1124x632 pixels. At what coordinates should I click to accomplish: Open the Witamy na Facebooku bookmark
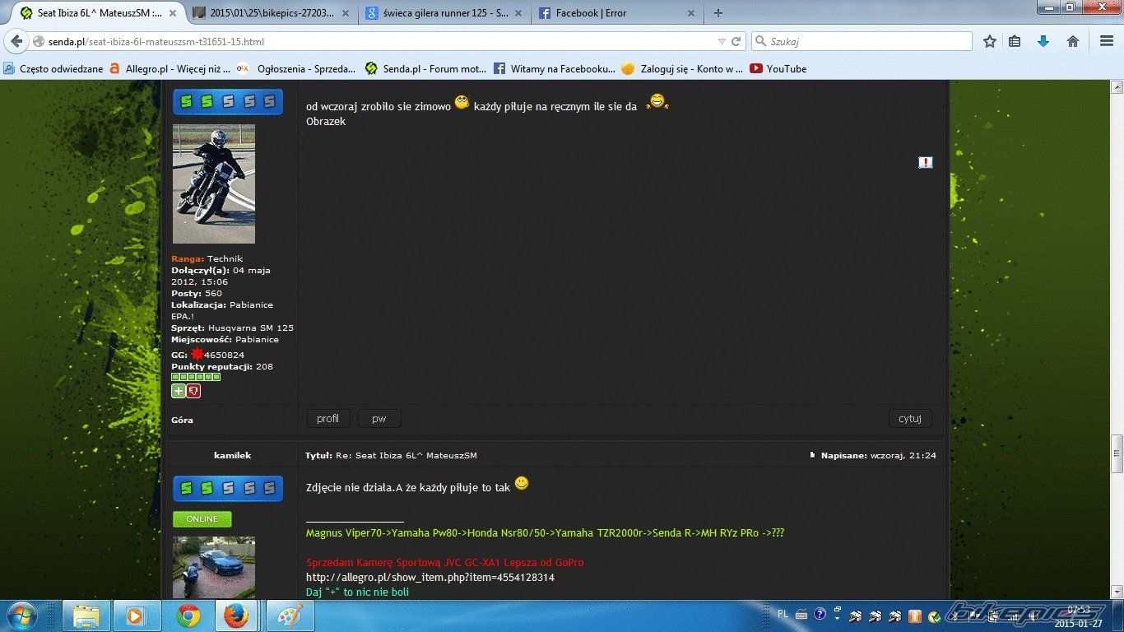click(x=555, y=69)
